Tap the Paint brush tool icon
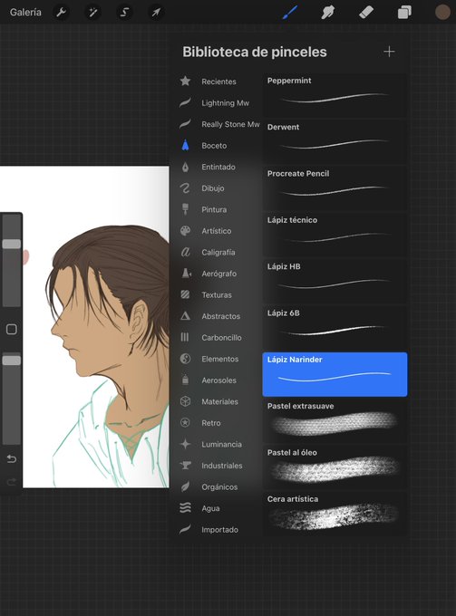This screenshot has width=456, height=616. pyautogui.click(x=290, y=12)
